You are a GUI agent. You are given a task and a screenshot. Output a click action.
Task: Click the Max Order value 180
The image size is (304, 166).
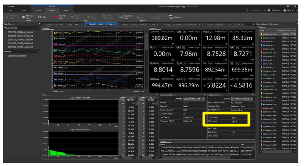pyautogui.click(x=233, y=132)
